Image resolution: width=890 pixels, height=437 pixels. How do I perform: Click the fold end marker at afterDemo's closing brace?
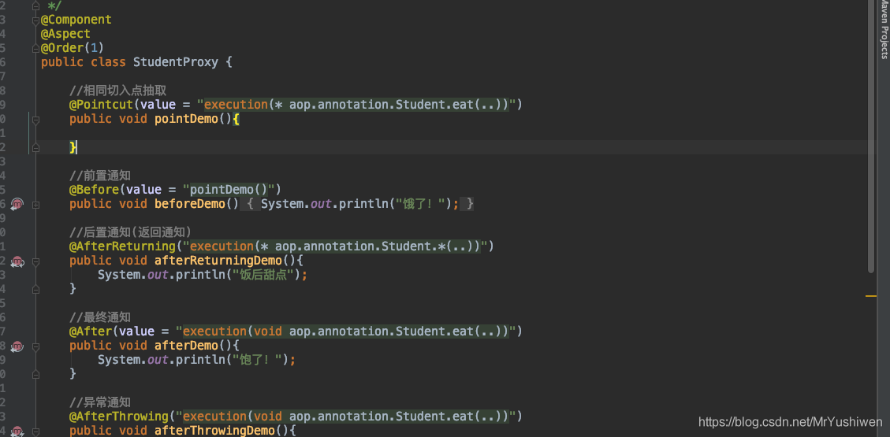[x=35, y=374]
